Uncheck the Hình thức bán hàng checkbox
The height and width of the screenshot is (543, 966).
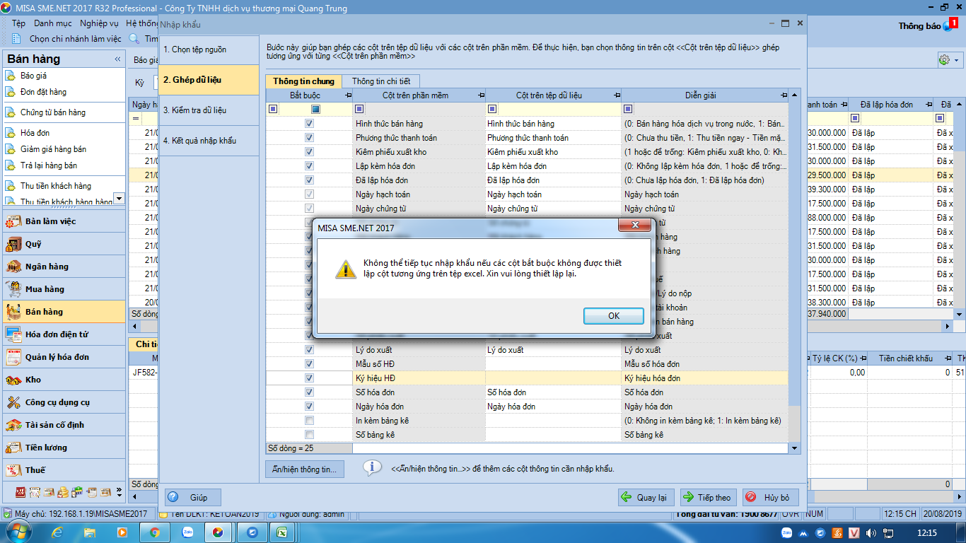pyautogui.click(x=309, y=124)
